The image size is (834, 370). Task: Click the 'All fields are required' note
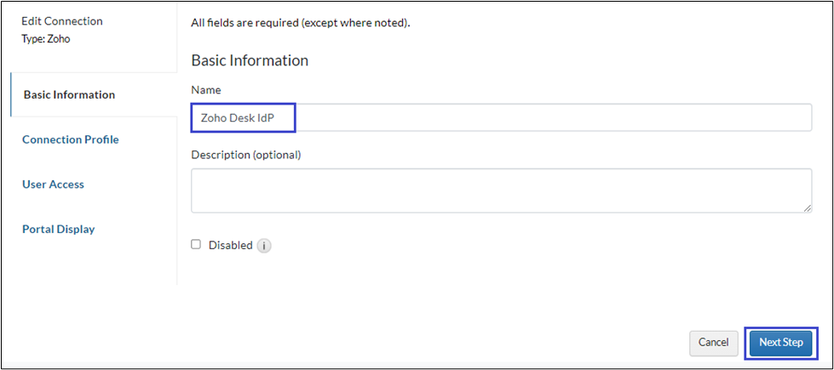point(300,23)
